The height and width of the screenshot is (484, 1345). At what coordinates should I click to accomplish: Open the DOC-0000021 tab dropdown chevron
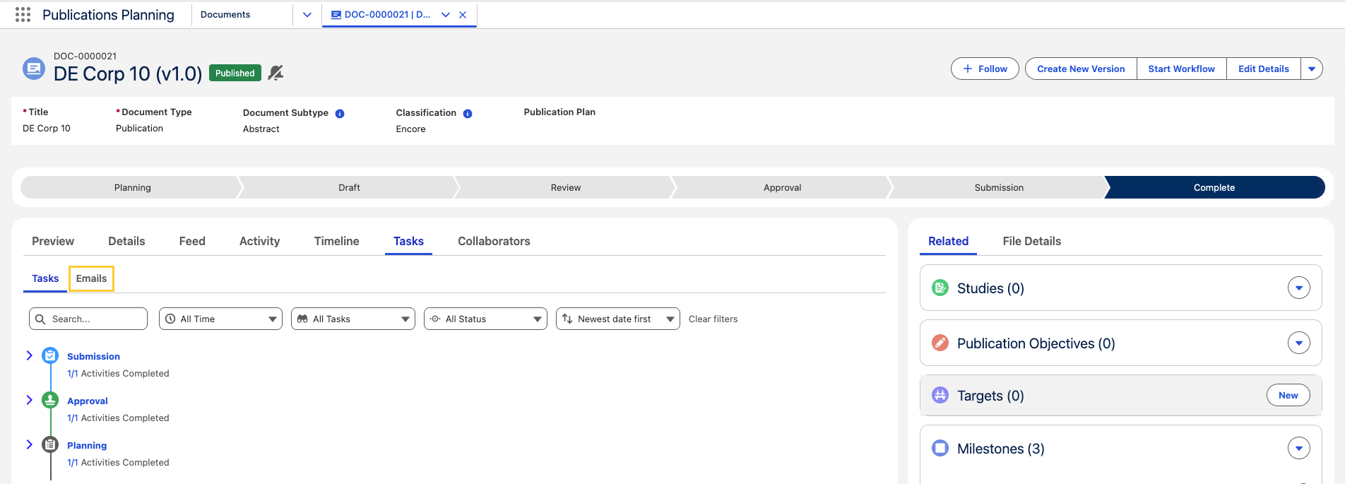point(446,14)
